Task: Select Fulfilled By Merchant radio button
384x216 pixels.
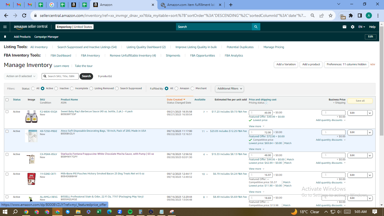Action: click(192, 88)
